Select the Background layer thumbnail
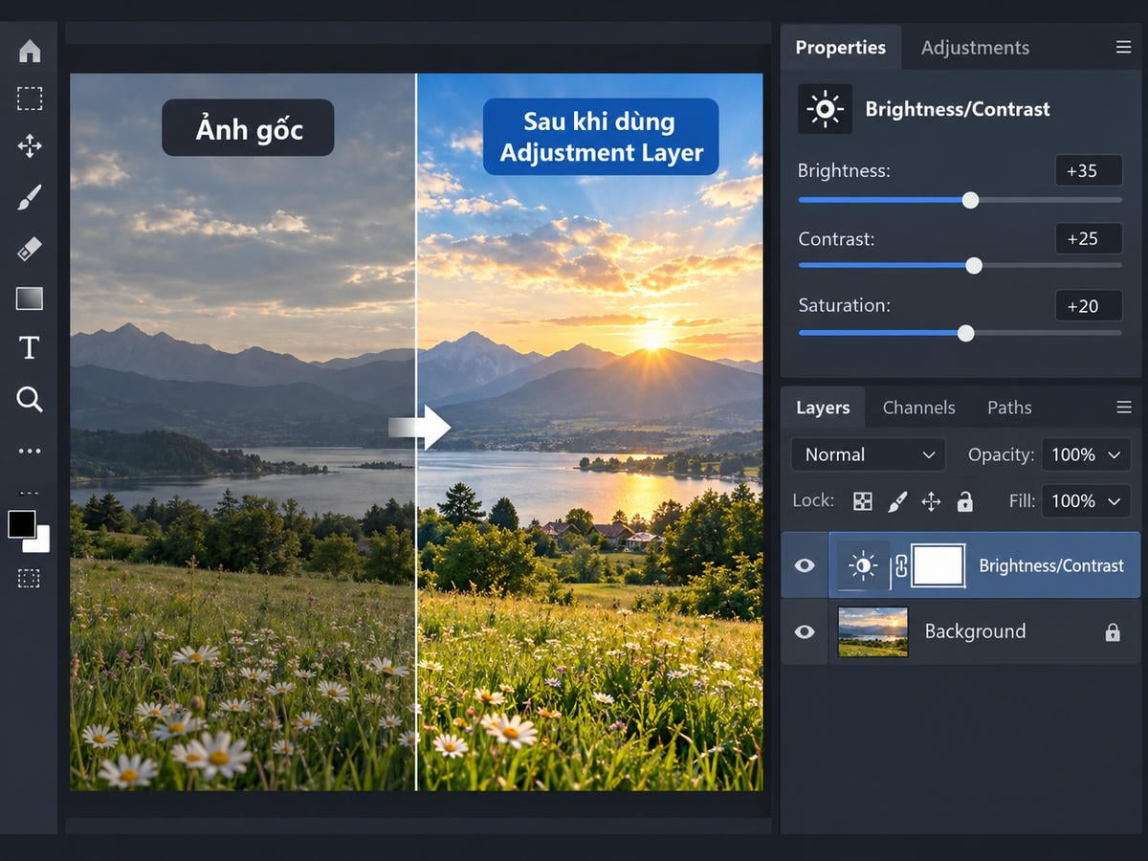1148x861 pixels. (x=872, y=631)
